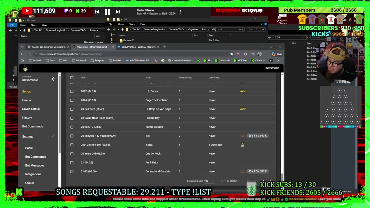The width and height of the screenshot is (370, 208).
Task: Collapse the Settings section in sidebar
Action: (53, 136)
